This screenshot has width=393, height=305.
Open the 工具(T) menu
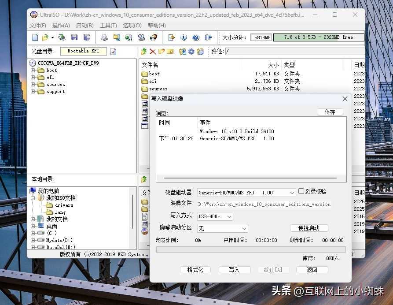[x=108, y=26]
